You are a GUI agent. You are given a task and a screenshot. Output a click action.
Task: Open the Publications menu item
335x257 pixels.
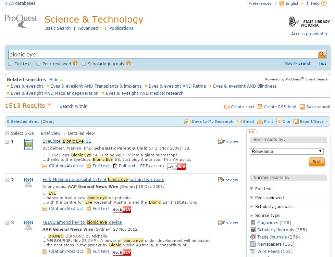coord(121,28)
